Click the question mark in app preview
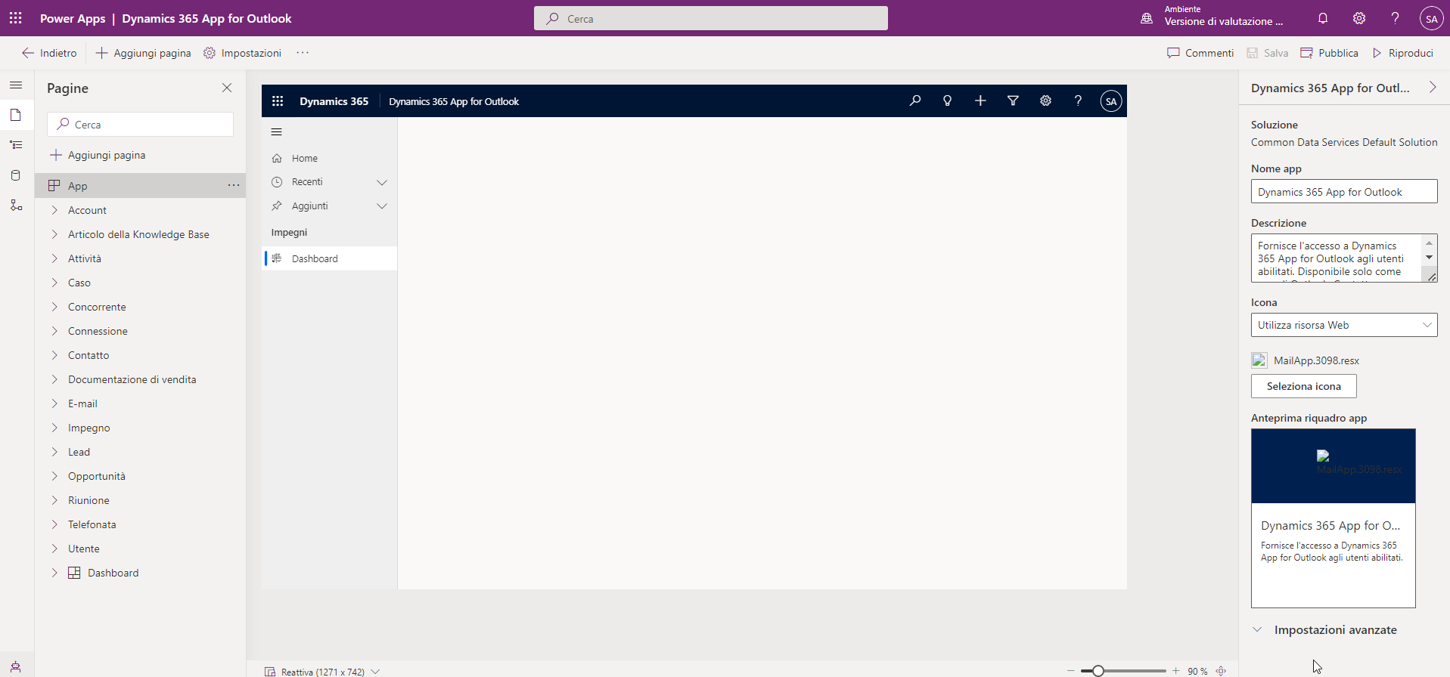Viewport: 1450px width, 677px height. click(x=1078, y=100)
